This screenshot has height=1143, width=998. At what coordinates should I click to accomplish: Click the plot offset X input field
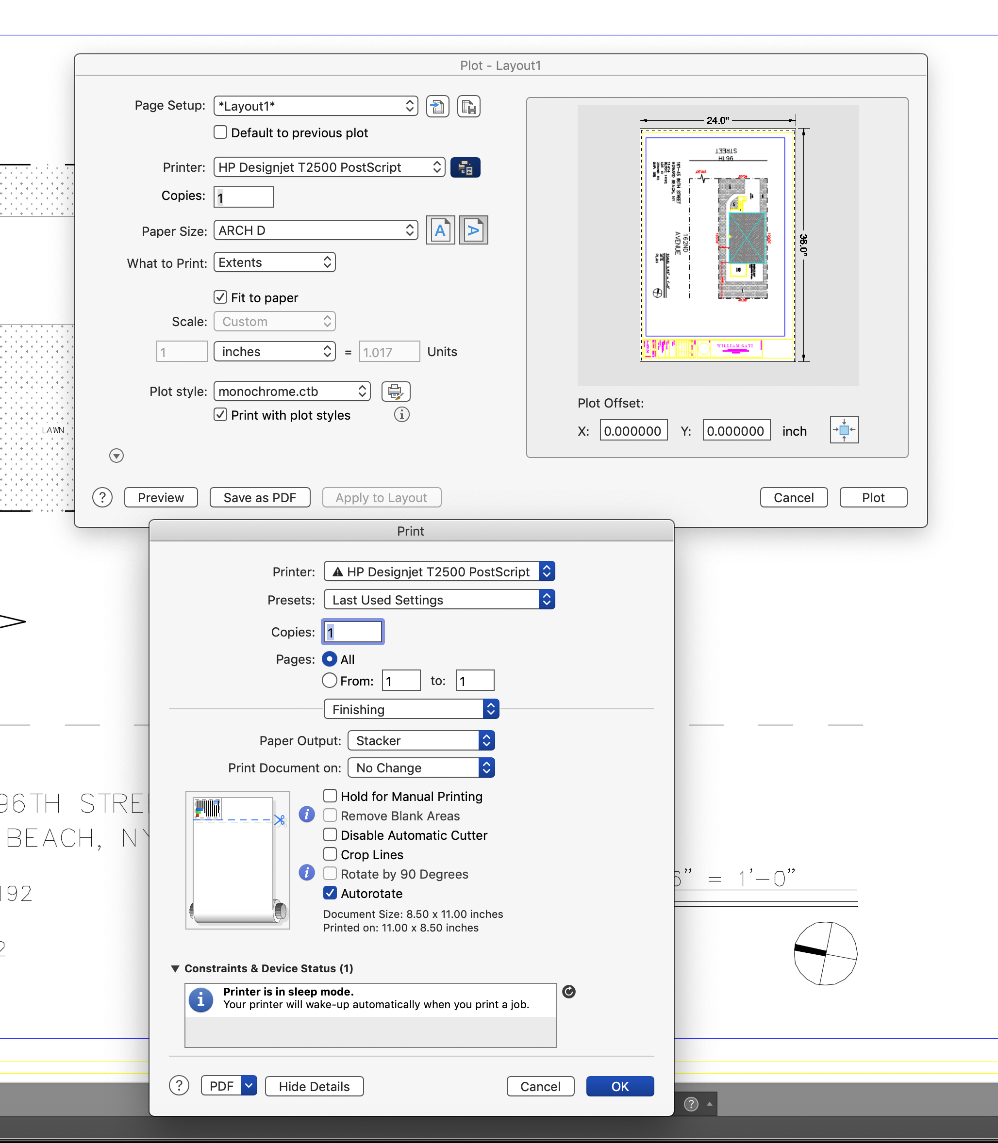point(632,431)
